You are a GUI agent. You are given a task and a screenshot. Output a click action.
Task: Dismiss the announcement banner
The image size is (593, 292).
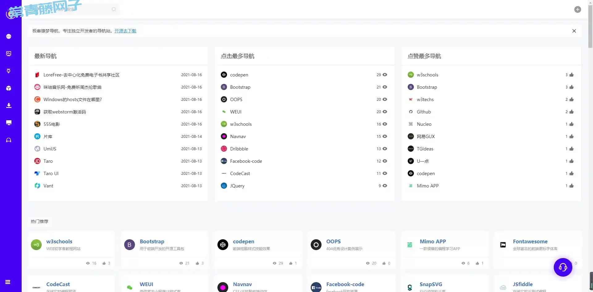pos(574,31)
